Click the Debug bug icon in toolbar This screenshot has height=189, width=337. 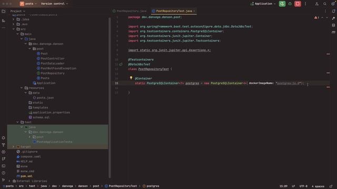(290, 4)
